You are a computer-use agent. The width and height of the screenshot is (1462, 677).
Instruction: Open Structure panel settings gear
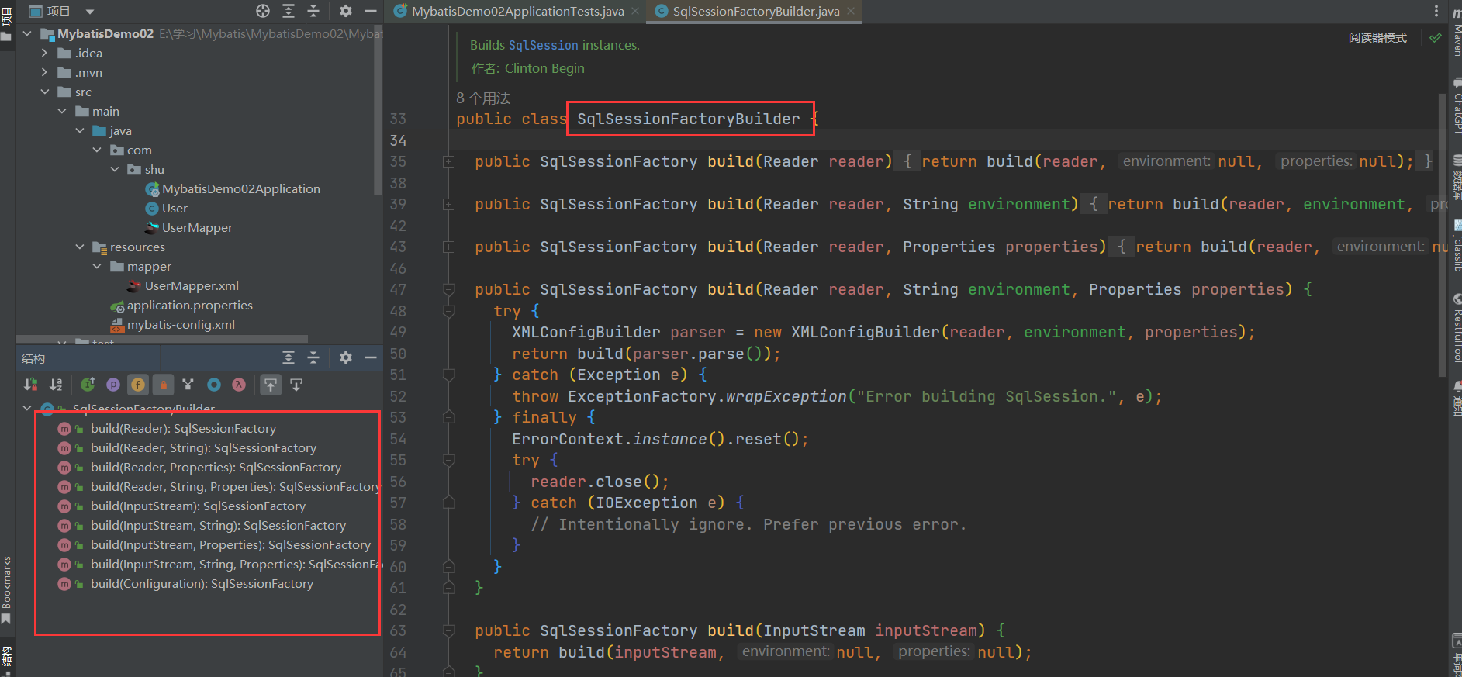346,357
